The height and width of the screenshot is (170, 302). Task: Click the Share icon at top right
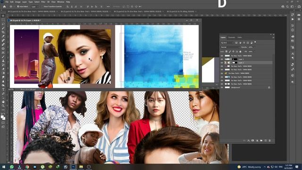tap(299, 6)
